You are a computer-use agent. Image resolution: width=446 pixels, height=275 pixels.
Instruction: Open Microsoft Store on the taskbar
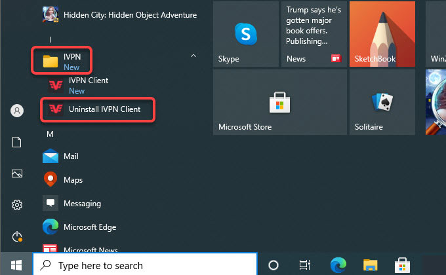[x=402, y=265]
